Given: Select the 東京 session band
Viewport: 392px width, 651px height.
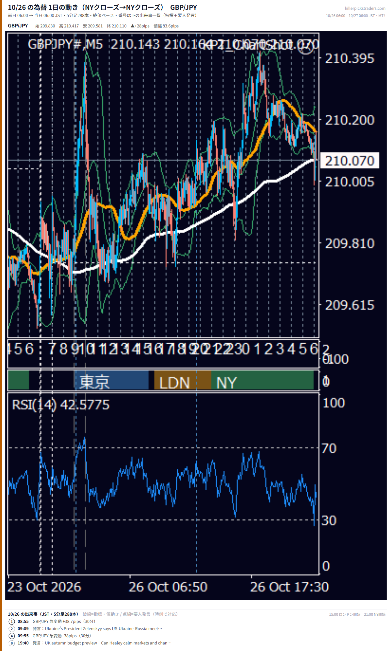Looking at the screenshot, I should click(x=111, y=380).
